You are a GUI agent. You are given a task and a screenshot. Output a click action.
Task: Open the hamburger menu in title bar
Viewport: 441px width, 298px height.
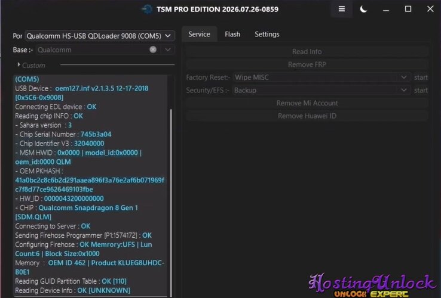coord(341,10)
